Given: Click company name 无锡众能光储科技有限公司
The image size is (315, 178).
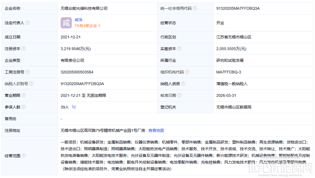Looking at the screenshot, I should (84, 8).
